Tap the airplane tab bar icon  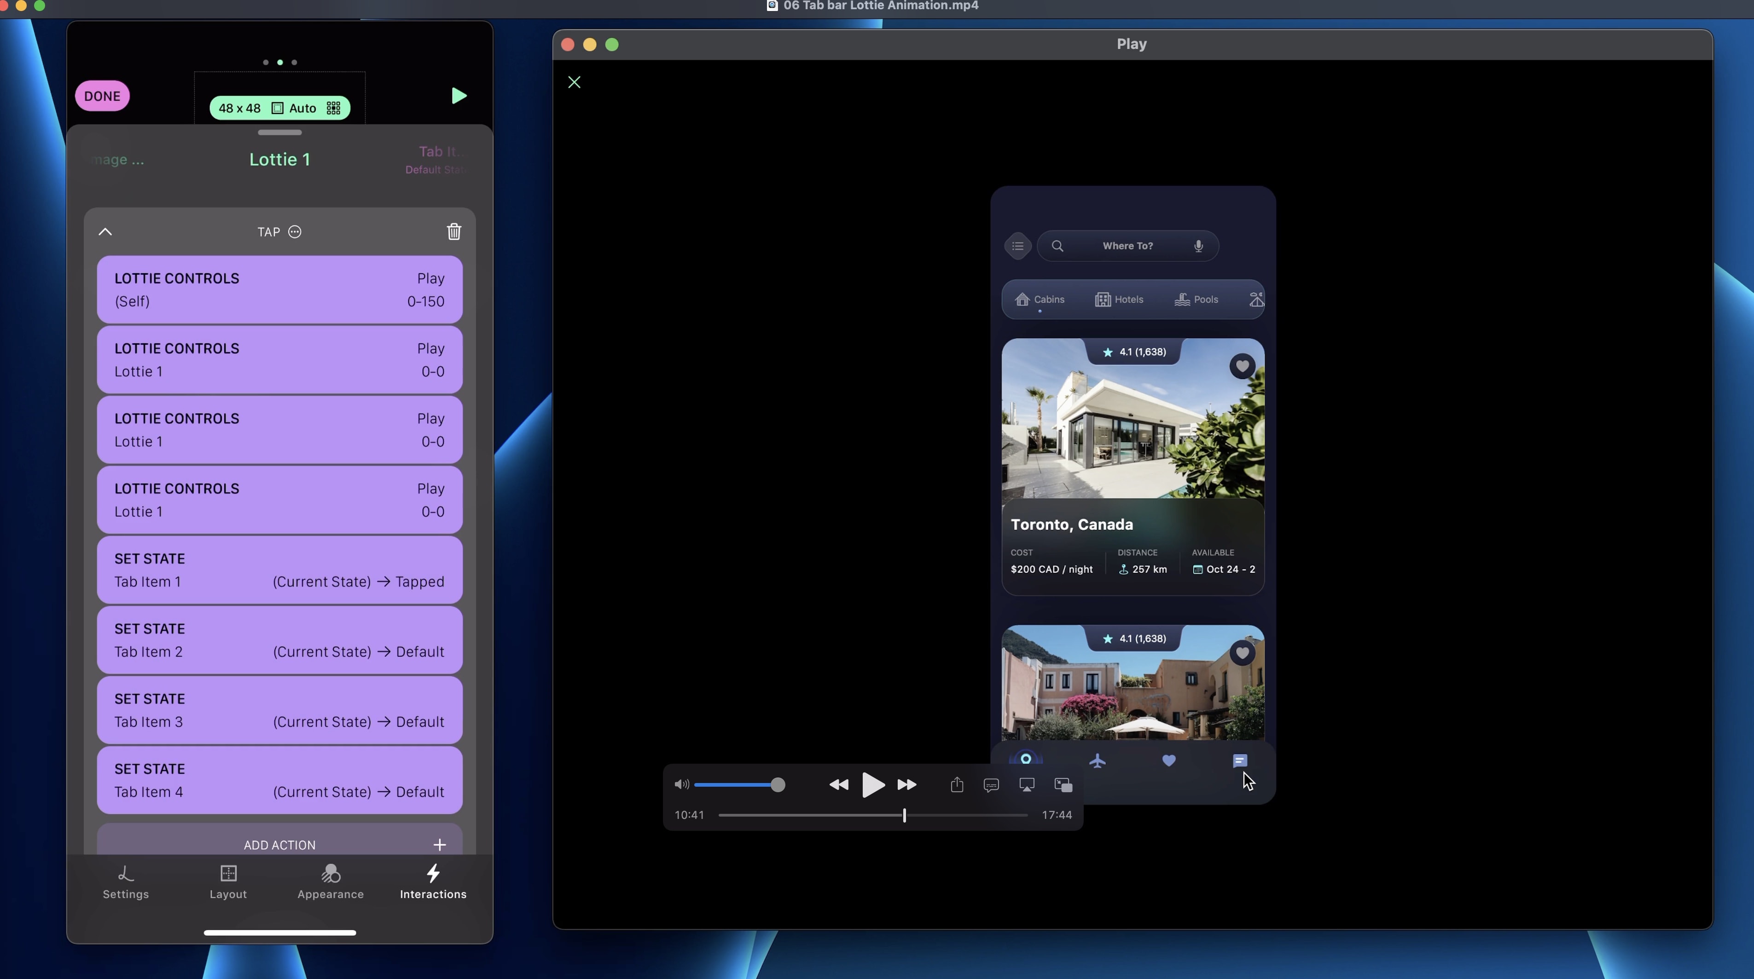pyautogui.click(x=1098, y=760)
